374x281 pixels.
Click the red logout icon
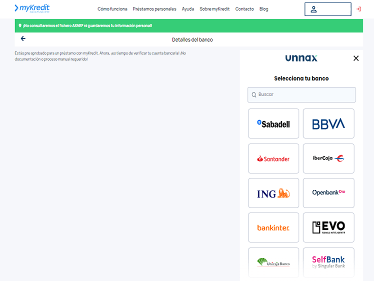pyautogui.click(x=358, y=9)
